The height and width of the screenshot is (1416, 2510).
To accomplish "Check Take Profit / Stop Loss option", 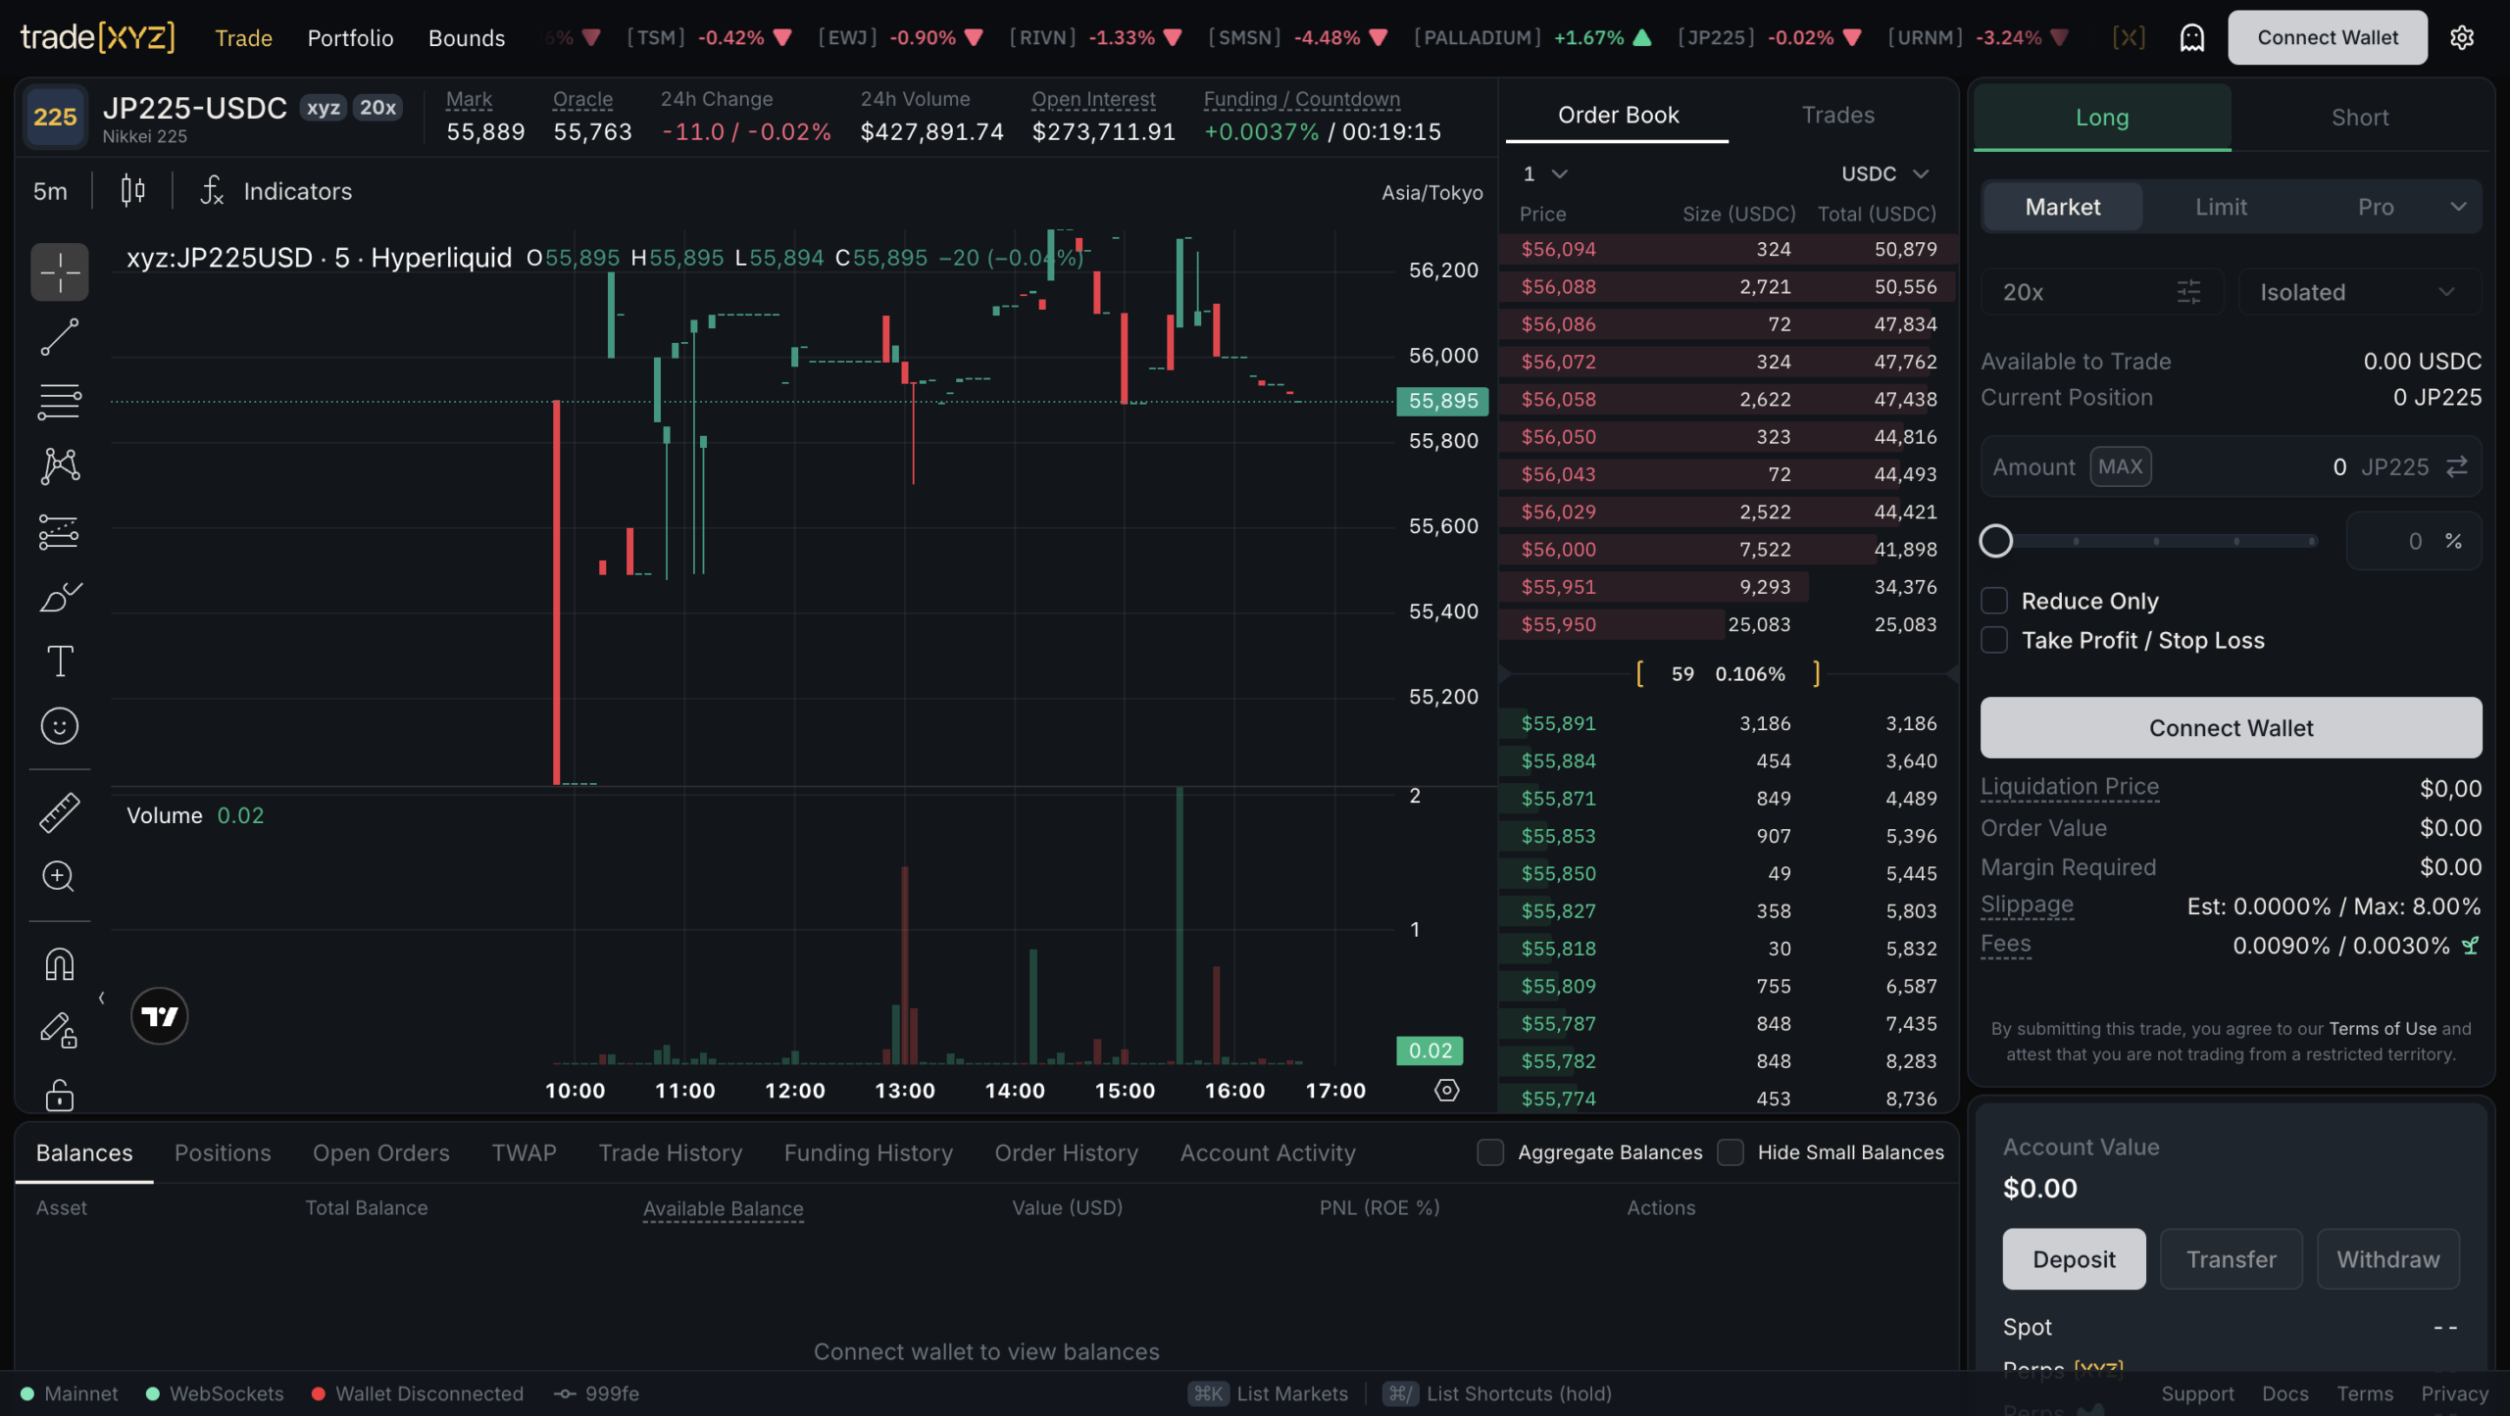I will [x=1994, y=640].
